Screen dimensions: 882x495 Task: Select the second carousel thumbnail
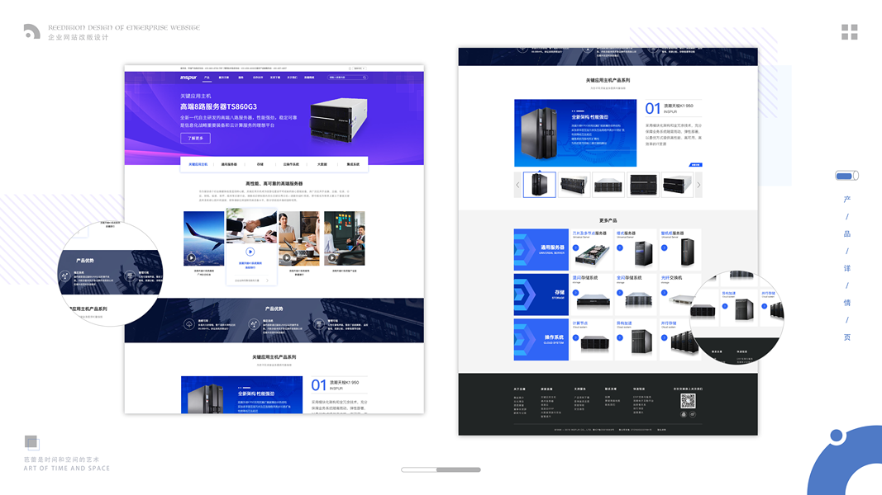[574, 185]
